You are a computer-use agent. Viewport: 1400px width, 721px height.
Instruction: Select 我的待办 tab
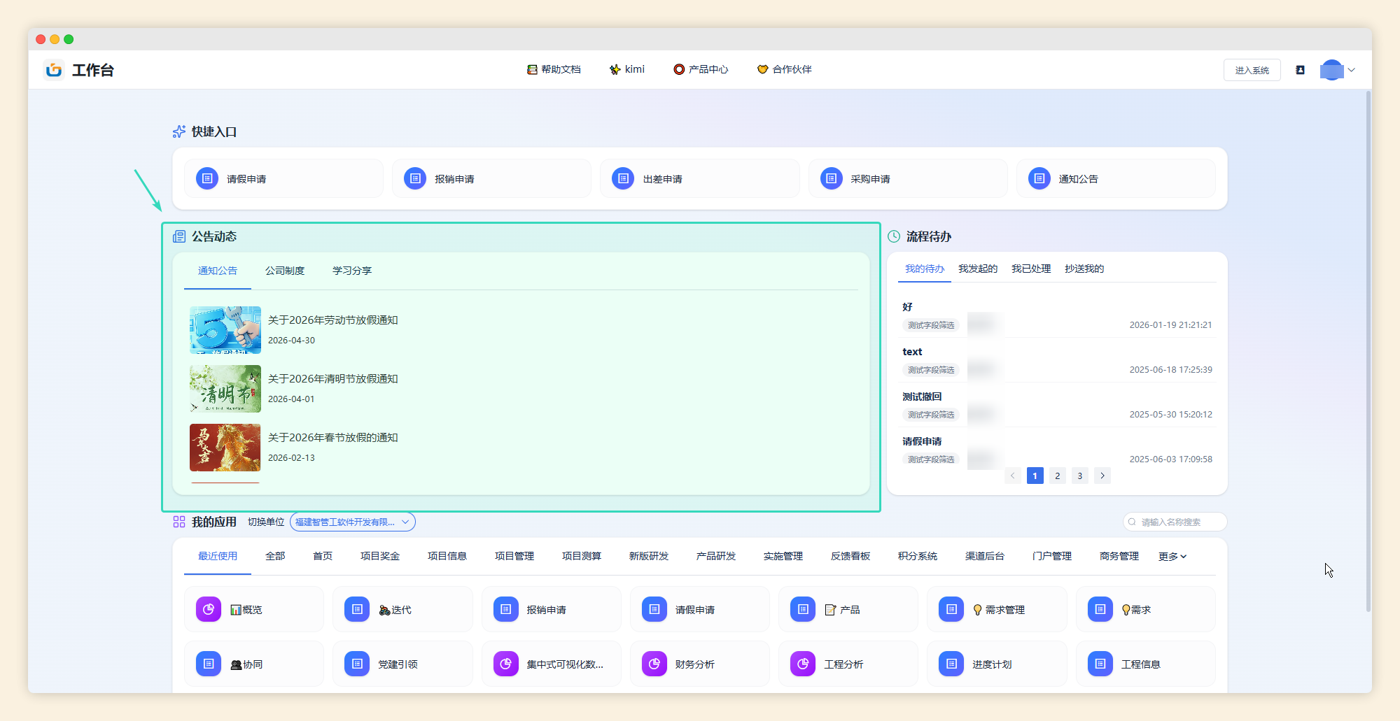[925, 269]
